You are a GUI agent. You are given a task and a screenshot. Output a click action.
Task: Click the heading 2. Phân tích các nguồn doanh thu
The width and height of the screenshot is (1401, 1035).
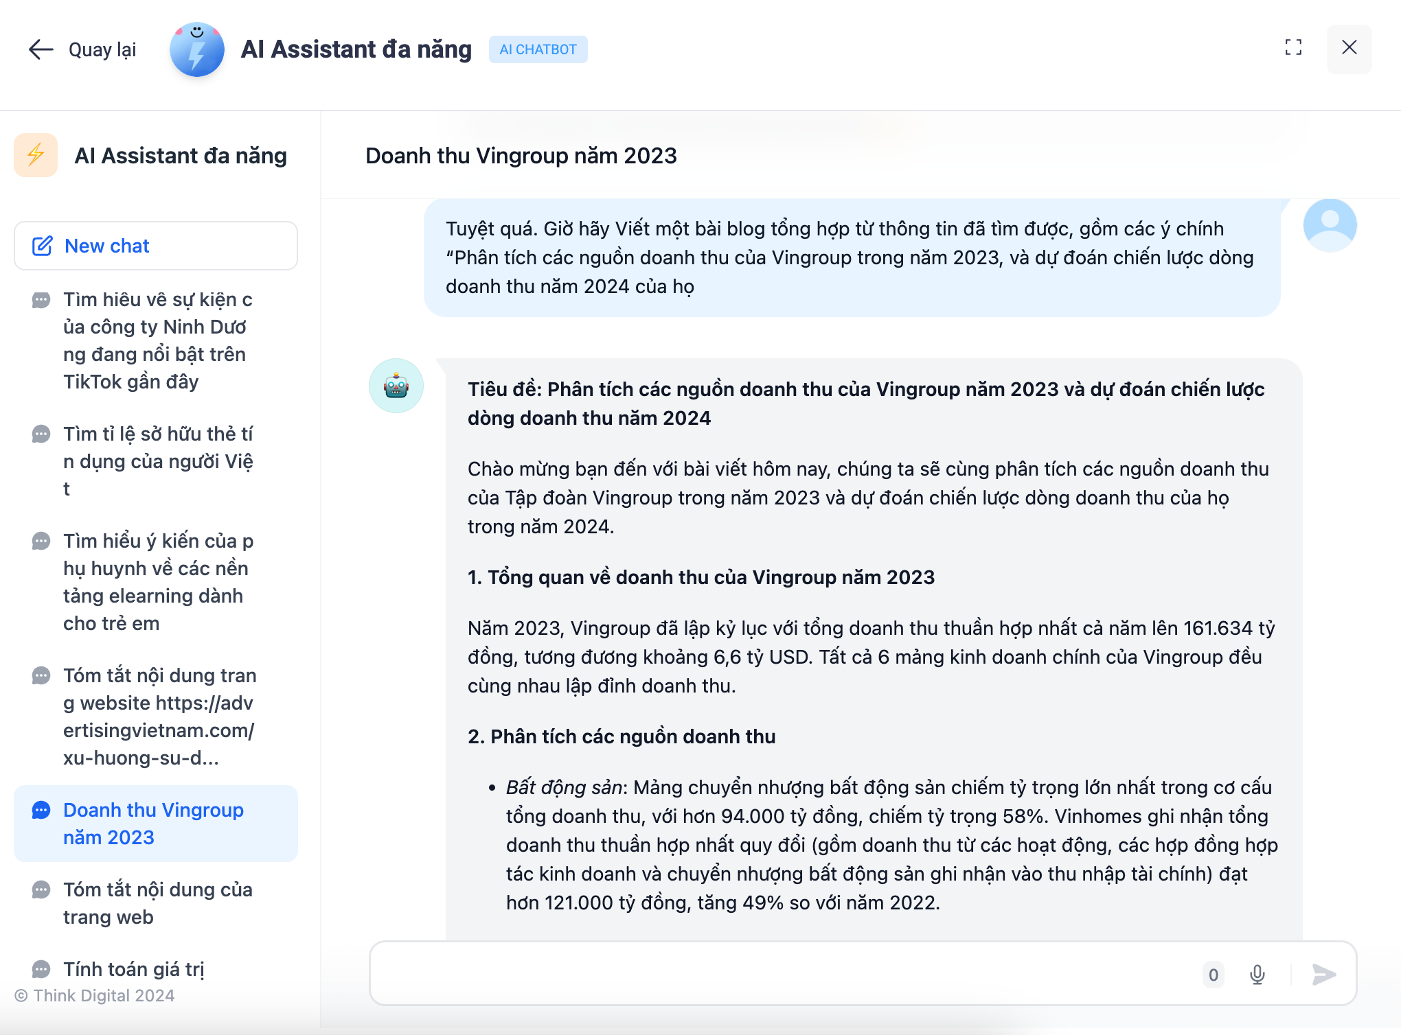(622, 736)
